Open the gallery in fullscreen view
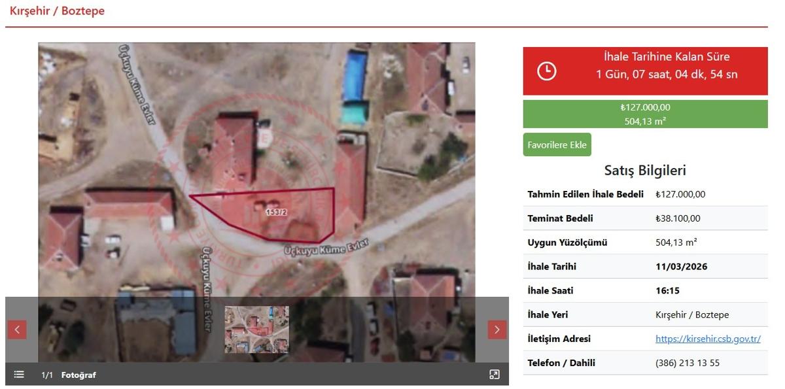This screenshot has height=389, width=785. coord(495,375)
